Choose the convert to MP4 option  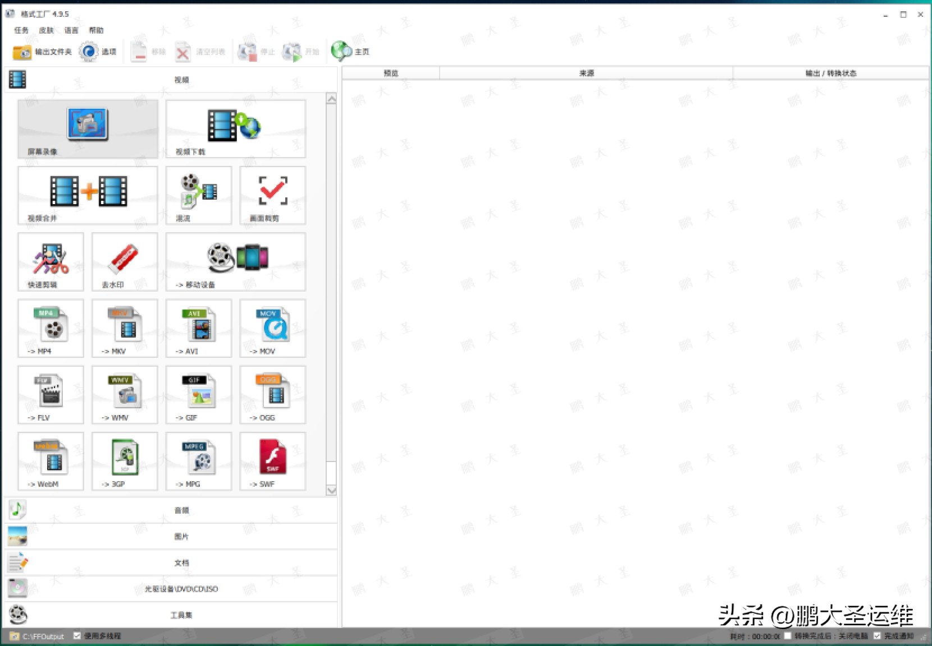[50, 329]
